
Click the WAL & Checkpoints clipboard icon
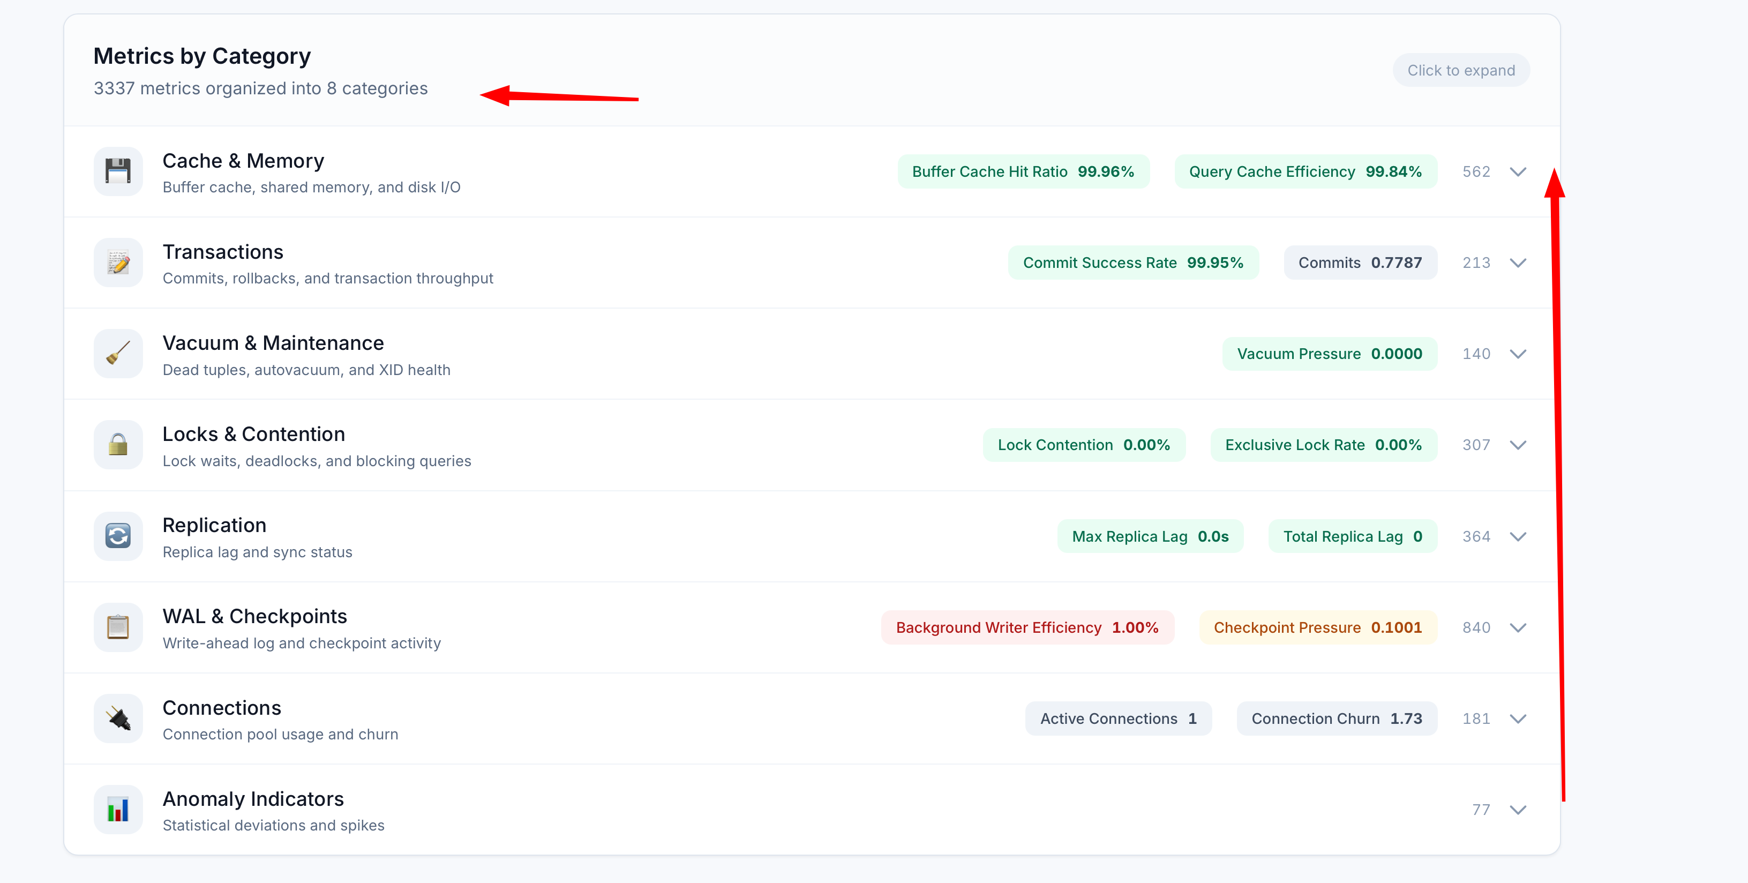pos(118,627)
